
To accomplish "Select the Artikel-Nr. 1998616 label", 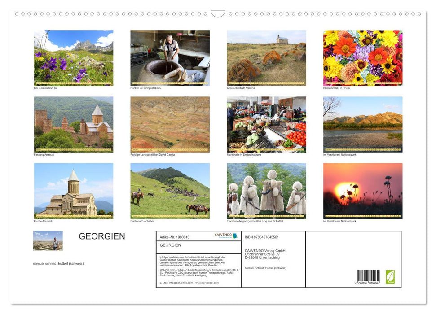I will (x=175, y=236).
